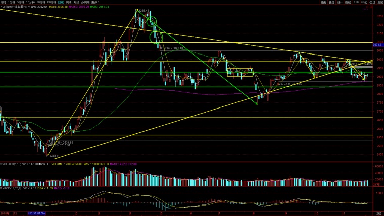This screenshot has width=384, height=216.
Task: Click the 叠加 overlay button
Action: pyautogui.click(x=331, y=2)
